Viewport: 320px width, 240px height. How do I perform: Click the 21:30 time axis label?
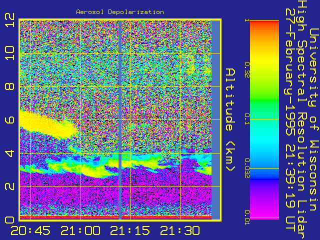tap(180, 230)
